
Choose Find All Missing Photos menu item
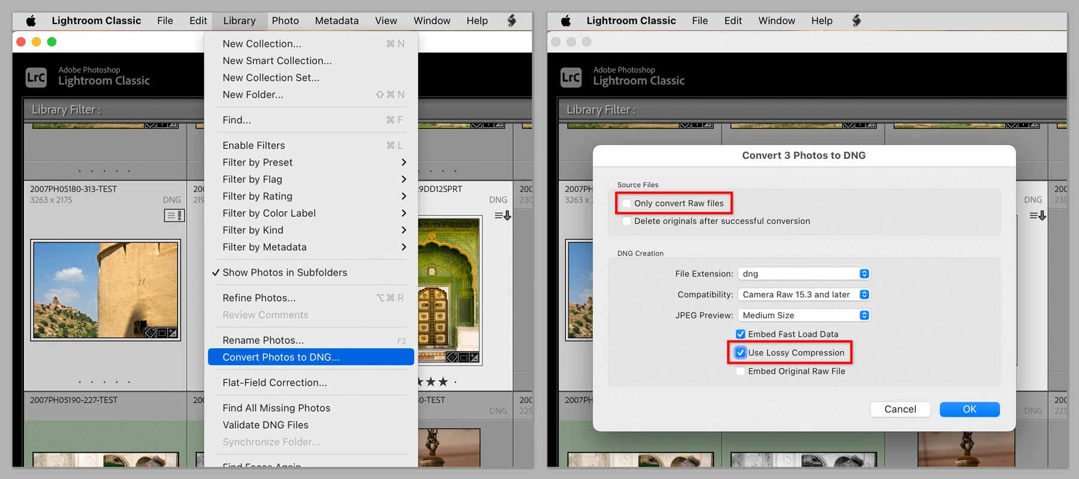click(x=311, y=408)
